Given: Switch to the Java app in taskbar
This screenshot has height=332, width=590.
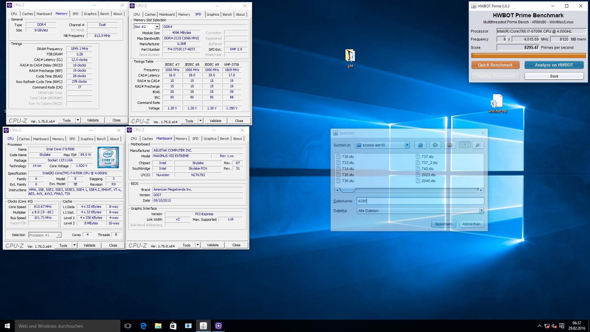Looking at the screenshot, I should pos(203,326).
